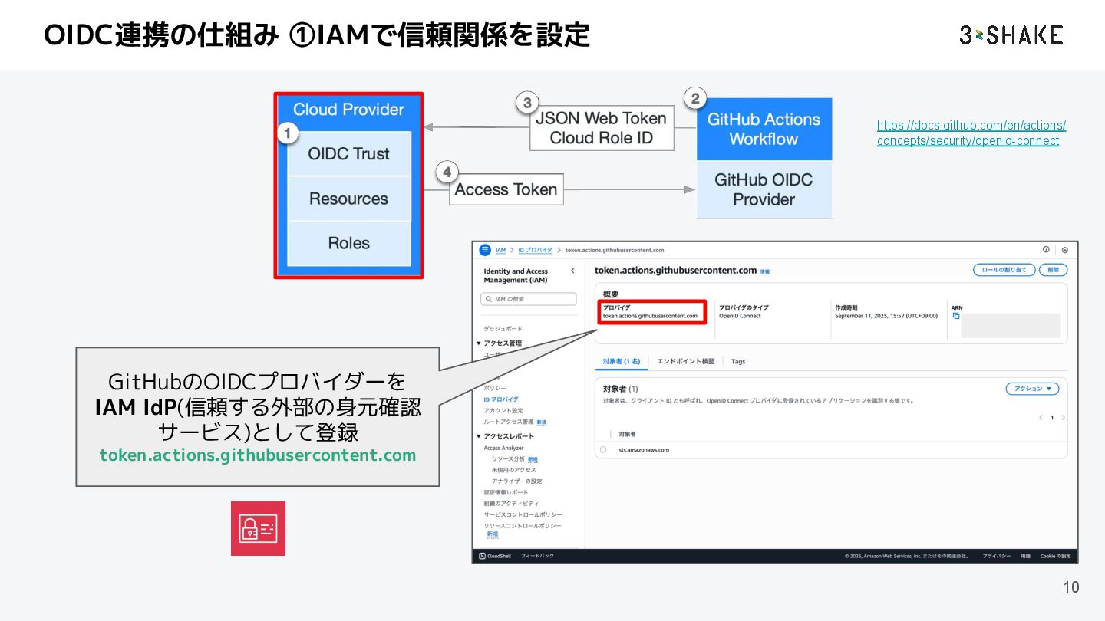Click the sts.amazonaws.com audience text
Image resolution: width=1105 pixels, height=621 pixels.
pos(644,450)
